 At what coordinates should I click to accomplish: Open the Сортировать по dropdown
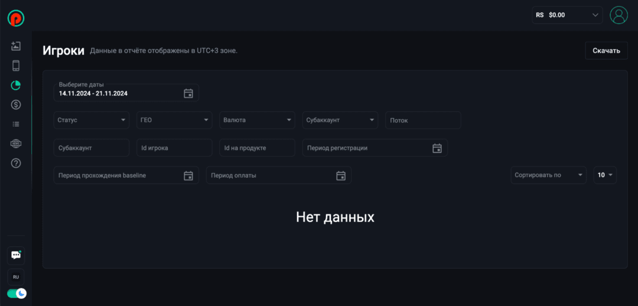548,175
